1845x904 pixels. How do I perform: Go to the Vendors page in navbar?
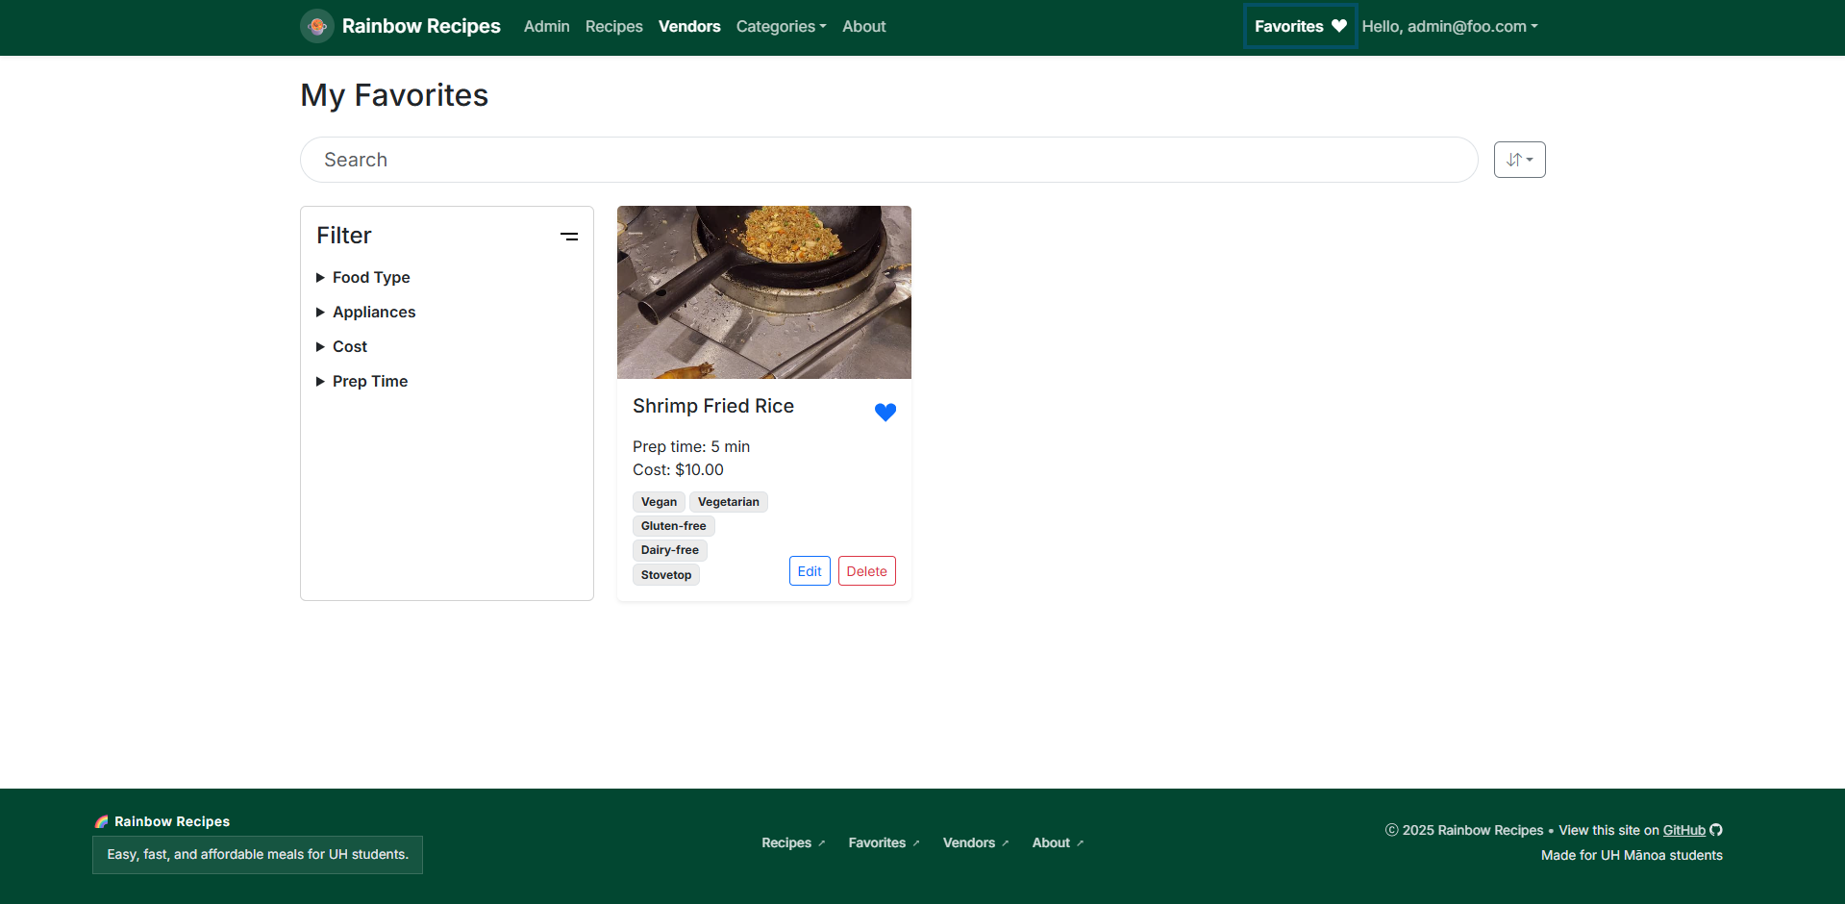(688, 27)
